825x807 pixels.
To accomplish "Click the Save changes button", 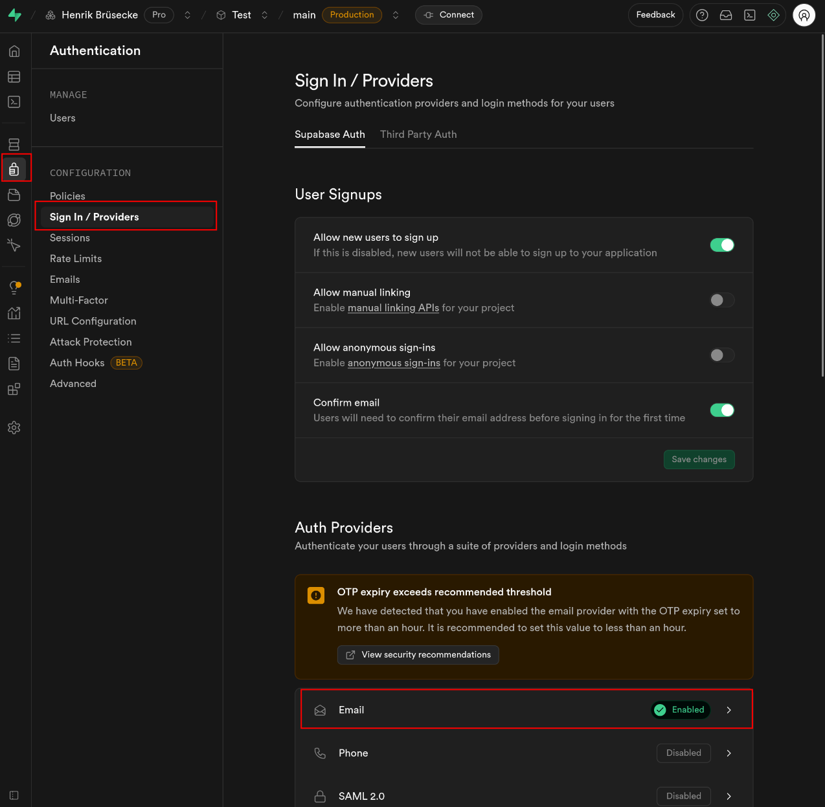I will (699, 459).
